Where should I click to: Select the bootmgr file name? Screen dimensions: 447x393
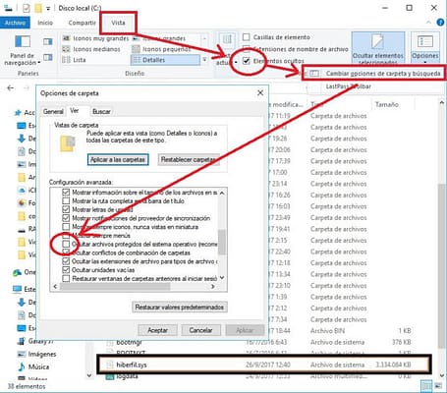[129, 343]
